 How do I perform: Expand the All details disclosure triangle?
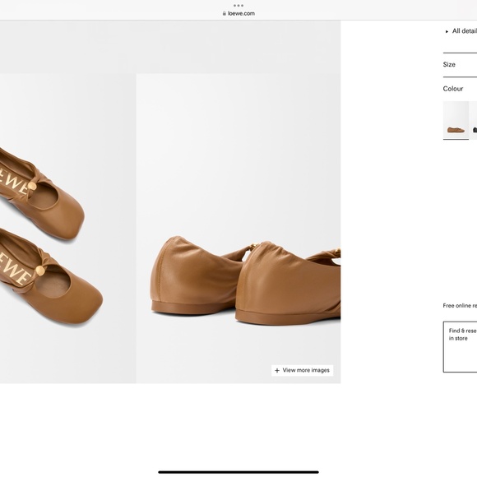pos(447,31)
